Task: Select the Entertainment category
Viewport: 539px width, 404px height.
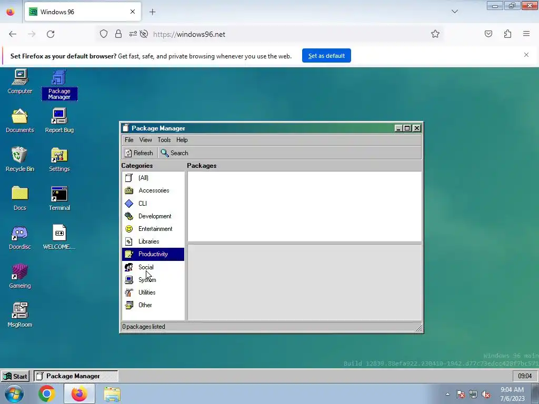Action: click(153, 229)
